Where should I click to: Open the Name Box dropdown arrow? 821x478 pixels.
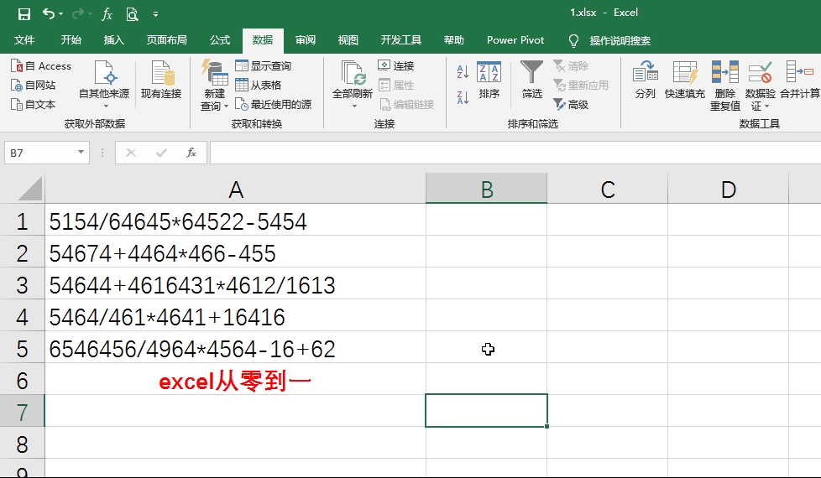pyautogui.click(x=81, y=152)
